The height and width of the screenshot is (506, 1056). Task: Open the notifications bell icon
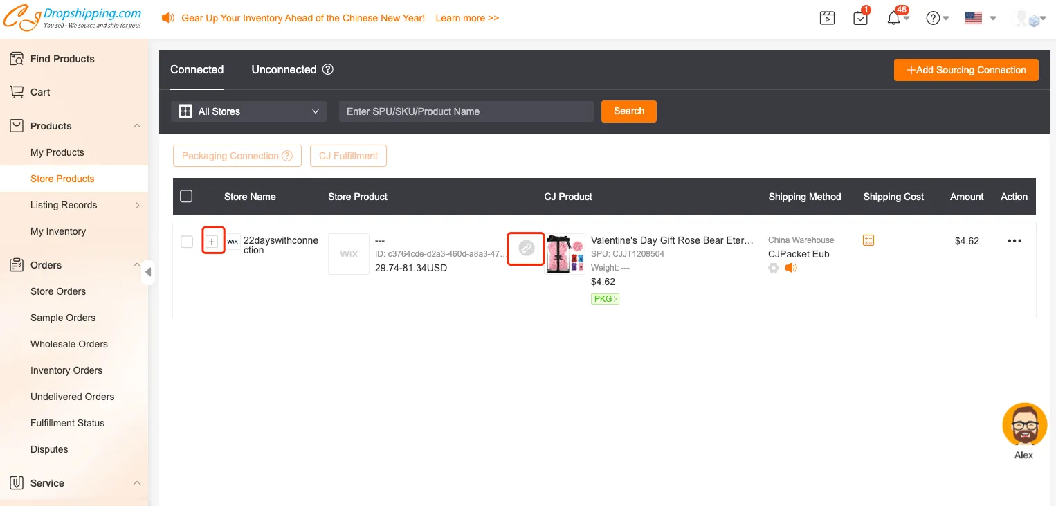click(x=893, y=19)
